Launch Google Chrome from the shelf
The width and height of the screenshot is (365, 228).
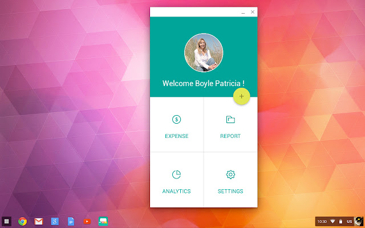click(x=23, y=221)
